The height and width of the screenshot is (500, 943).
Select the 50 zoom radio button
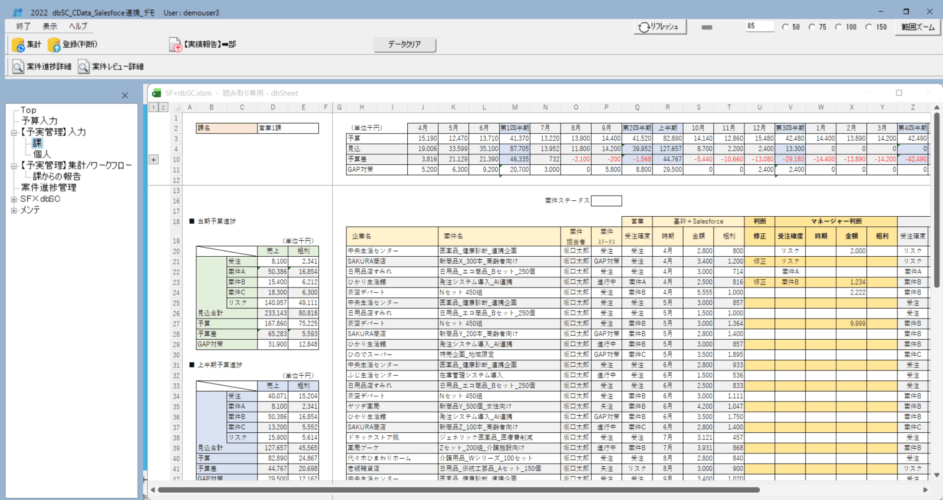pyautogui.click(x=785, y=27)
